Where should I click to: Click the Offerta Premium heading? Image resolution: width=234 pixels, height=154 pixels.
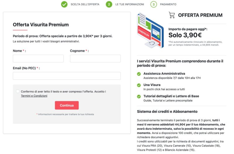pyautogui.click(x=200, y=15)
